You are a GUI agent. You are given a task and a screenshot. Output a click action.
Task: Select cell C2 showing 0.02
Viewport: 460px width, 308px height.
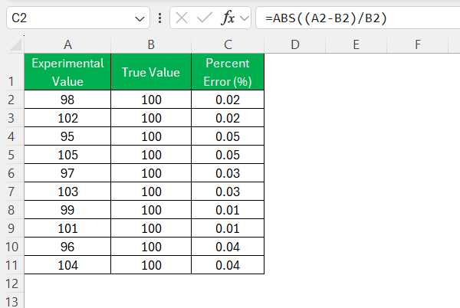click(228, 100)
